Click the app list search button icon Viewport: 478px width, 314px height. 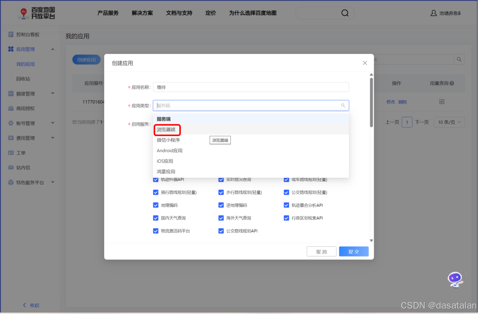click(x=459, y=59)
